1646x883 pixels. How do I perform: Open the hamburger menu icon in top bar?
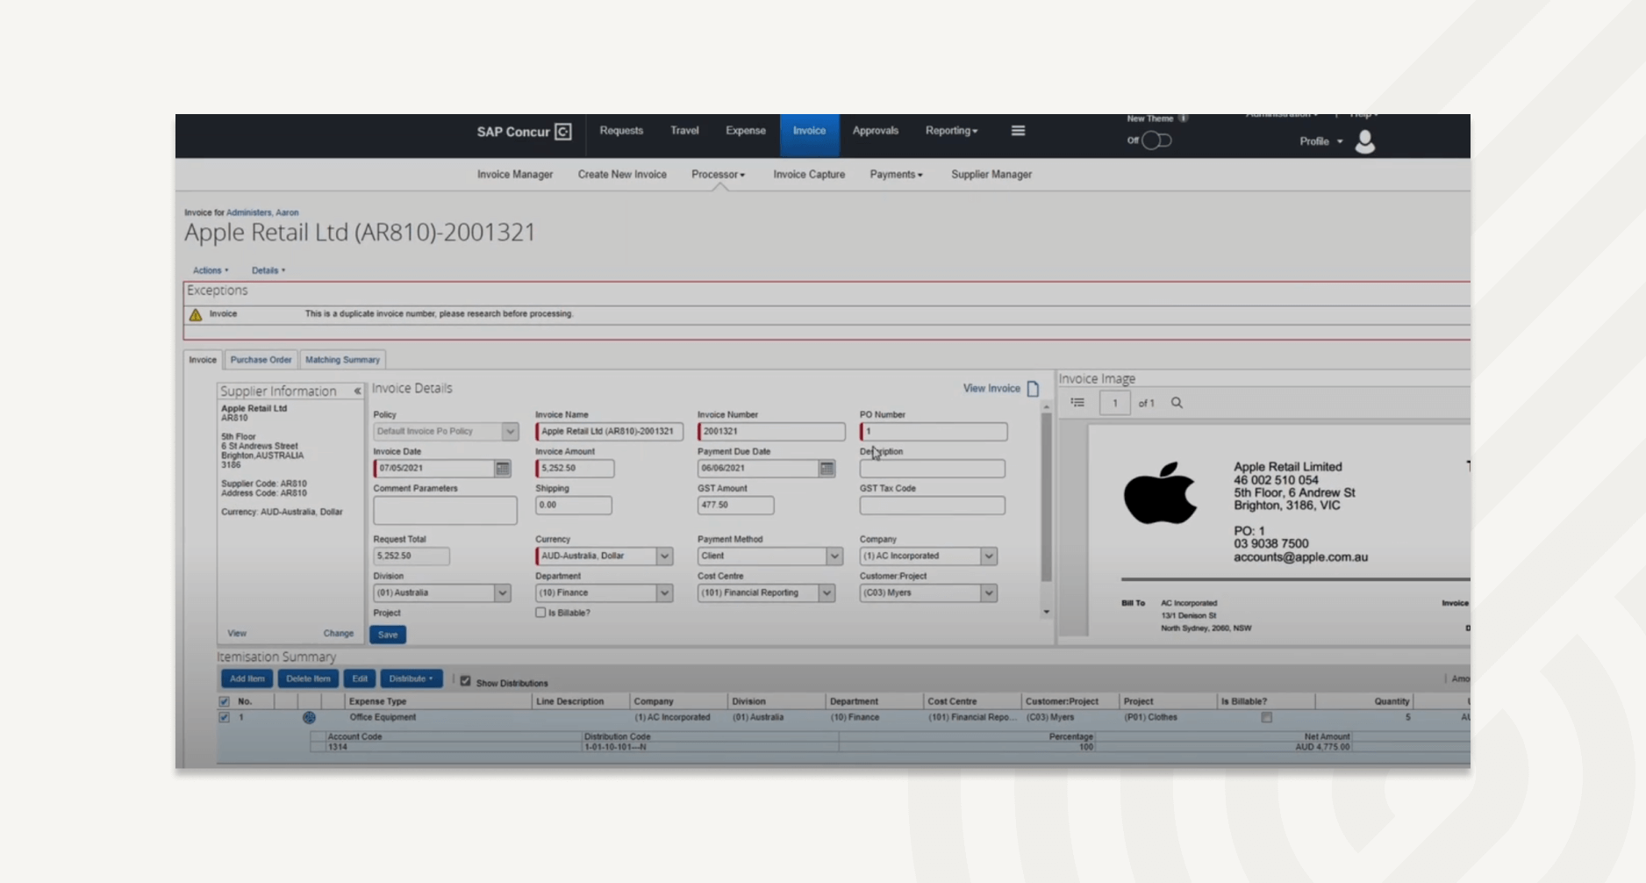pyautogui.click(x=1018, y=131)
